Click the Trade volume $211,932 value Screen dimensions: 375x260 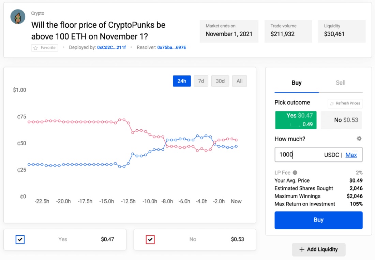(283, 34)
